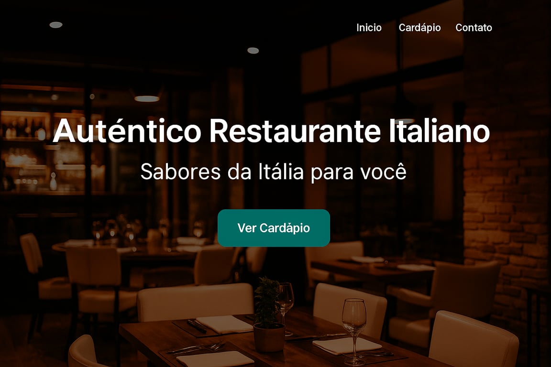The image size is (551, 367).
Task: Click the ceiling spotlight in the top left
Action: [x=56, y=25]
